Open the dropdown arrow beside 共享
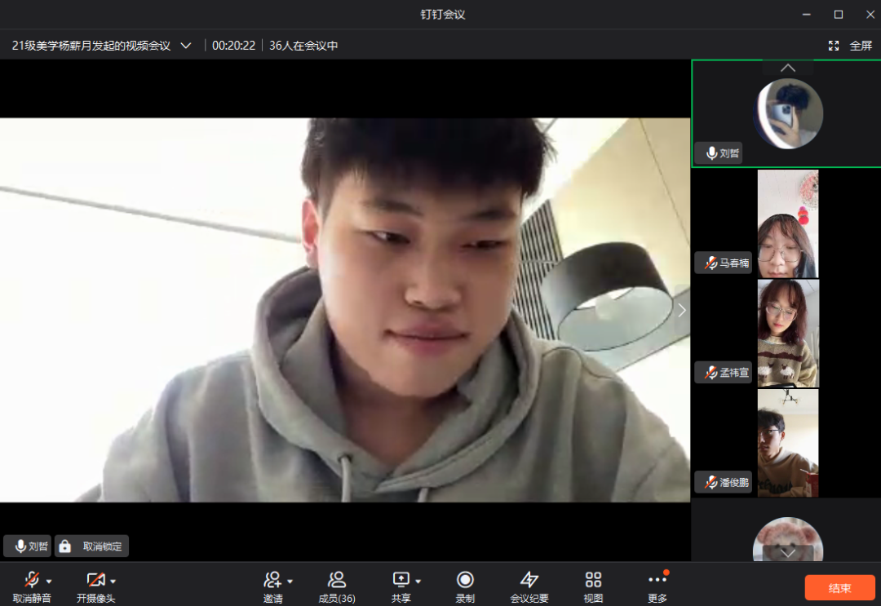This screenshot has height=606, width=881. tap(418, 581)
